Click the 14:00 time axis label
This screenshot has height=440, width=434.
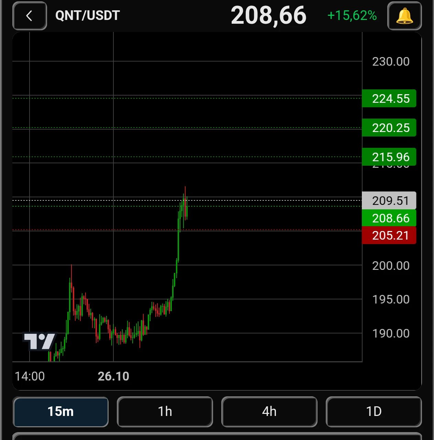click(30, 376)
